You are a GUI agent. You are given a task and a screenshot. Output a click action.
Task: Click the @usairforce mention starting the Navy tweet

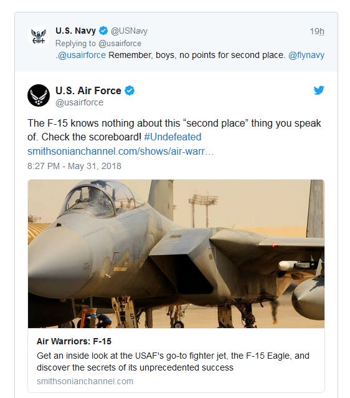coord(82,55)
